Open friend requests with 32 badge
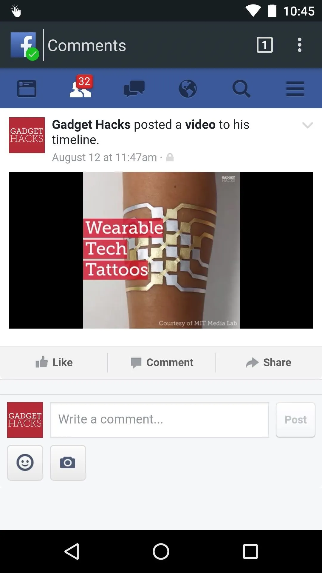Screen dimensions: 322x573 pos(81,87)
